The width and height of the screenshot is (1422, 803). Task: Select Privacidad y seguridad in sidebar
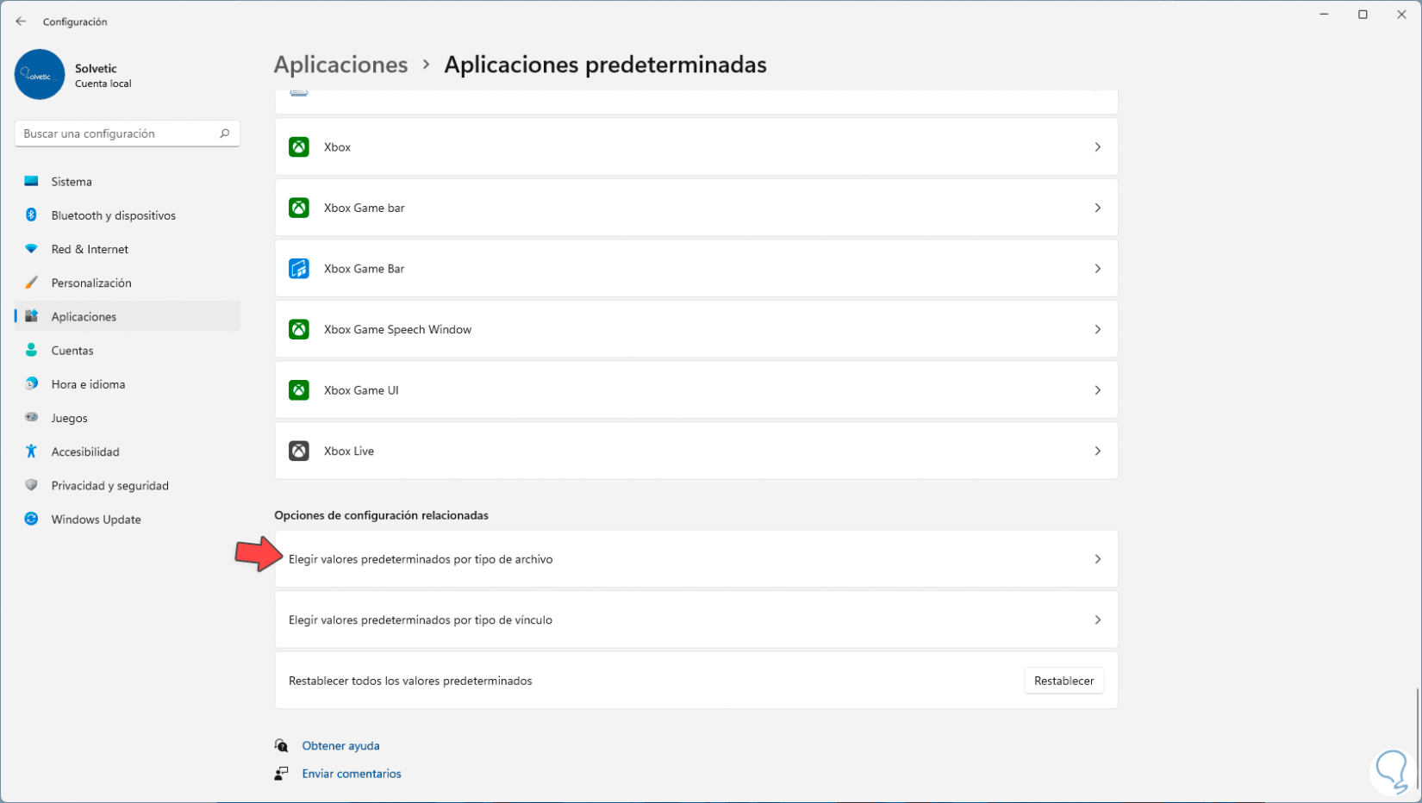[x=109, y=486]
